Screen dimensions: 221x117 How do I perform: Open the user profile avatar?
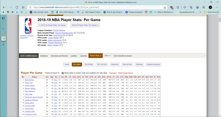point(210,7)
